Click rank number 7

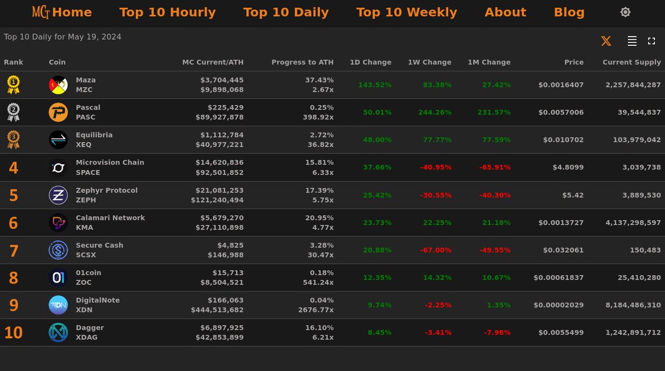(13, 251)
